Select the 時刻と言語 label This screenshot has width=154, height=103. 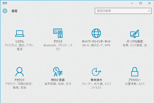point(58,80)
